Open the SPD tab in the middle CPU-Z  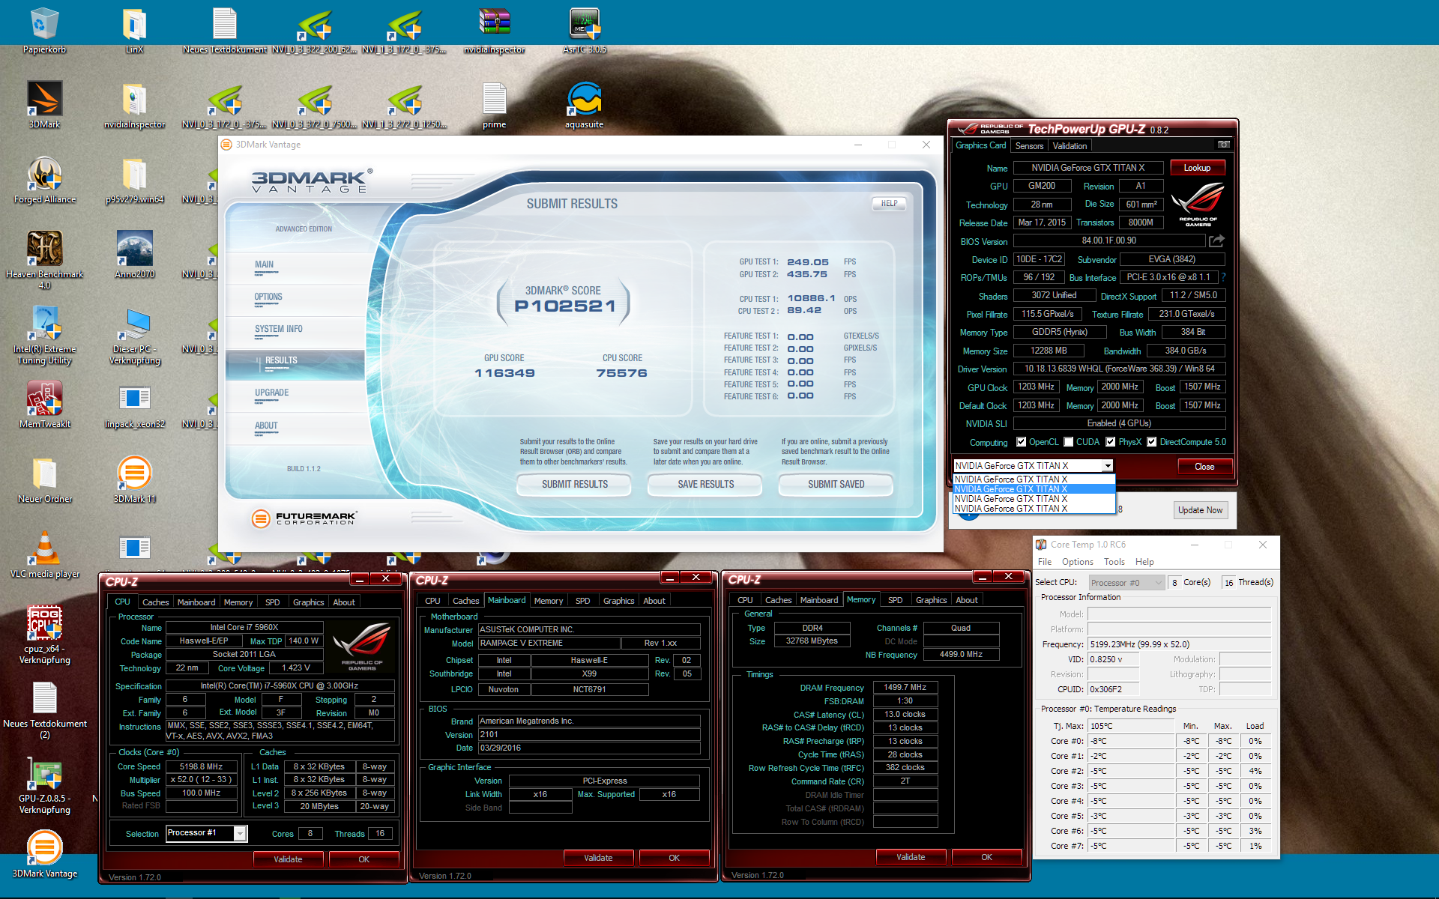[582, 601]
